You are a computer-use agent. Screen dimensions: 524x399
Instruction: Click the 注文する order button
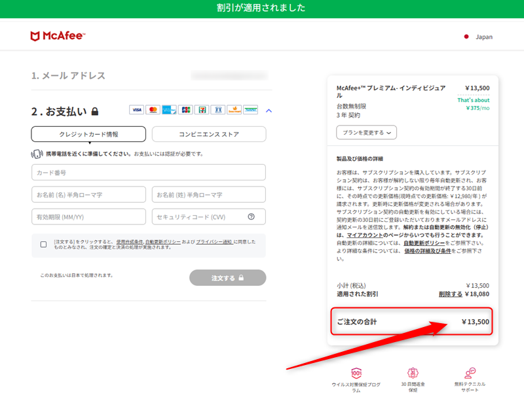pos(227,277)
